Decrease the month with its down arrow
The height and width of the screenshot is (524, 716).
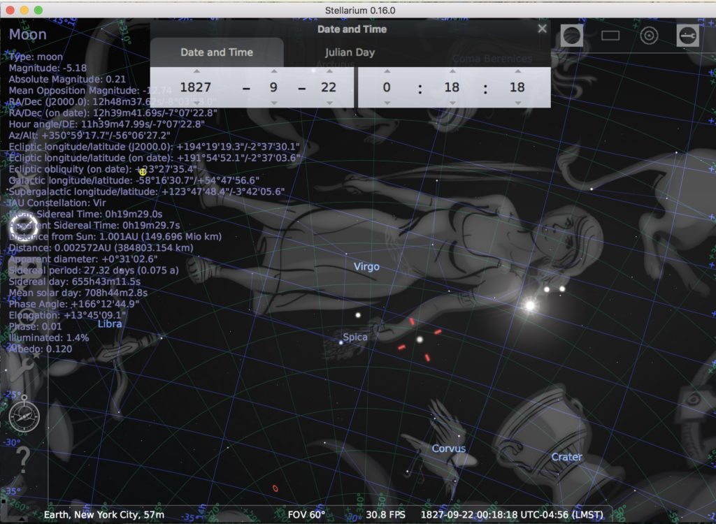pyautogui.click(x=274, y=103)
